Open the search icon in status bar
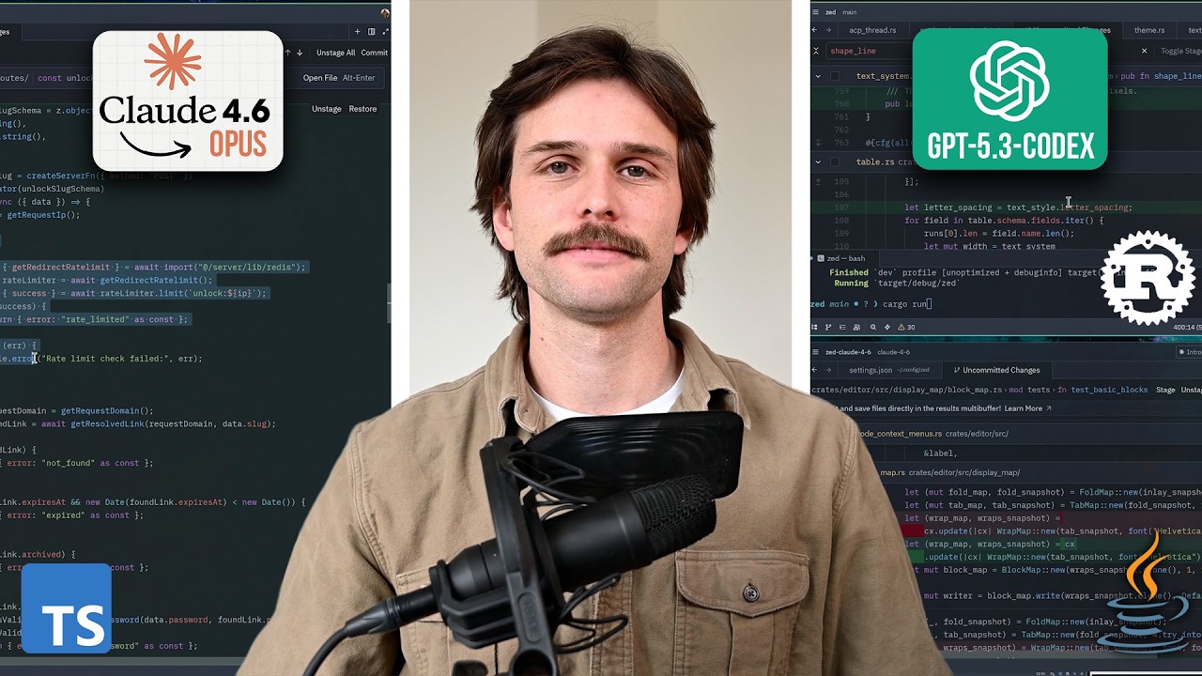This screenshot has height=676, width=1202. pyautogui.click(x=873, y=327)
